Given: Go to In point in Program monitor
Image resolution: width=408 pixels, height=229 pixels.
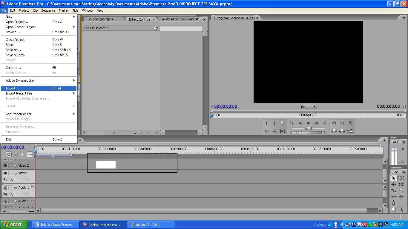Looking at the screenshot, I should pyautogui.click(x=266, y=131).
